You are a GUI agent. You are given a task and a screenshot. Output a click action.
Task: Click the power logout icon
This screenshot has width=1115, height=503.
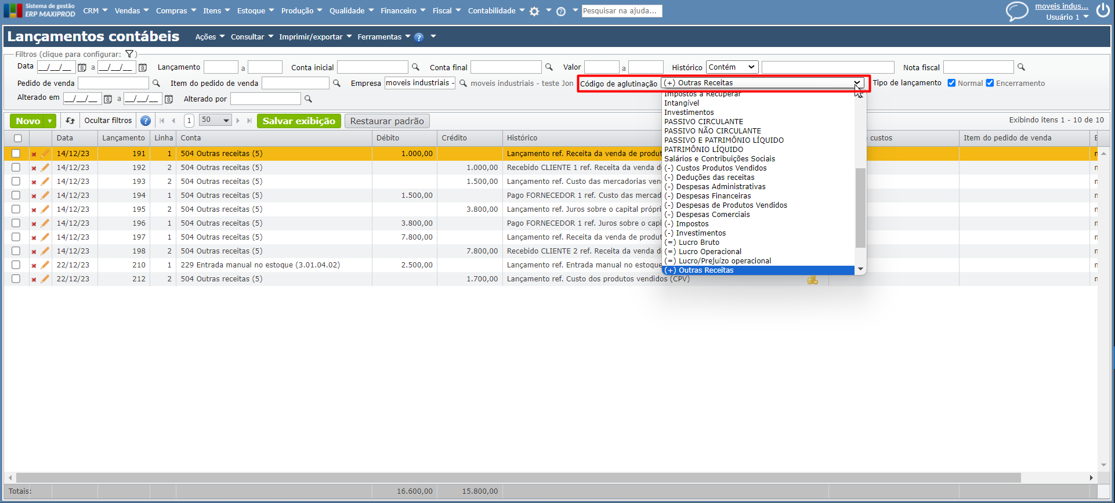coord(1103,11)
